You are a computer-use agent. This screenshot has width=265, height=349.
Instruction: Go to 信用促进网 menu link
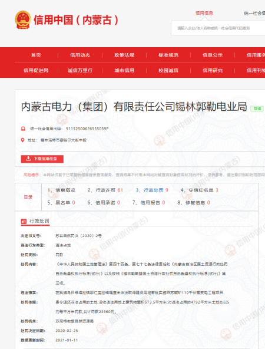[36, 70]
